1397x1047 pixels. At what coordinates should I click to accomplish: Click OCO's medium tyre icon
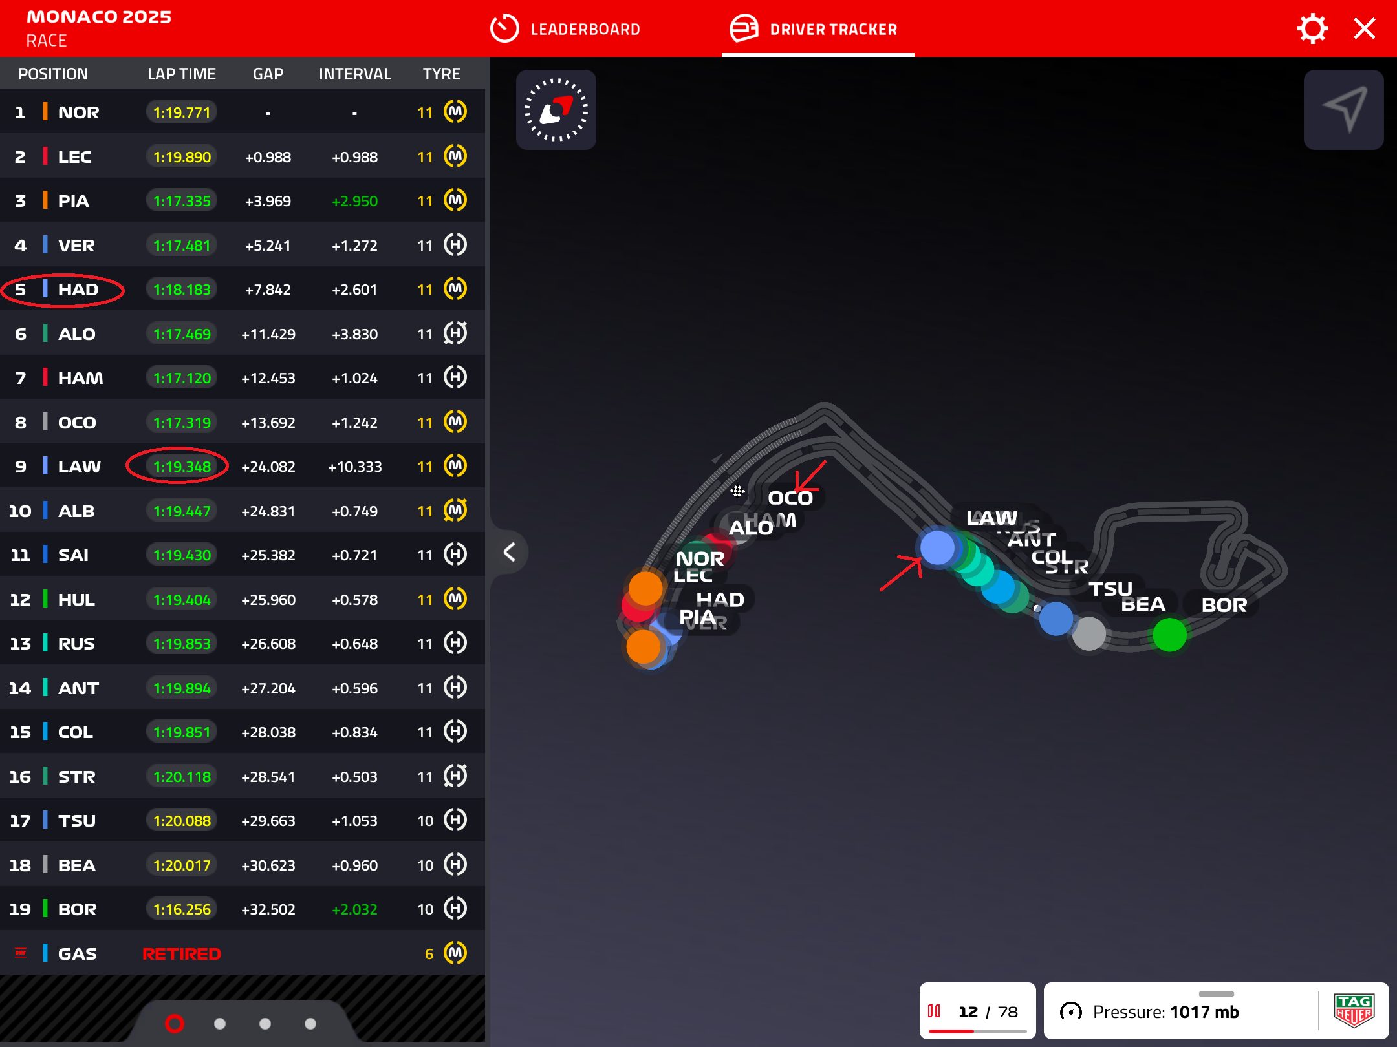pos(455,421)
